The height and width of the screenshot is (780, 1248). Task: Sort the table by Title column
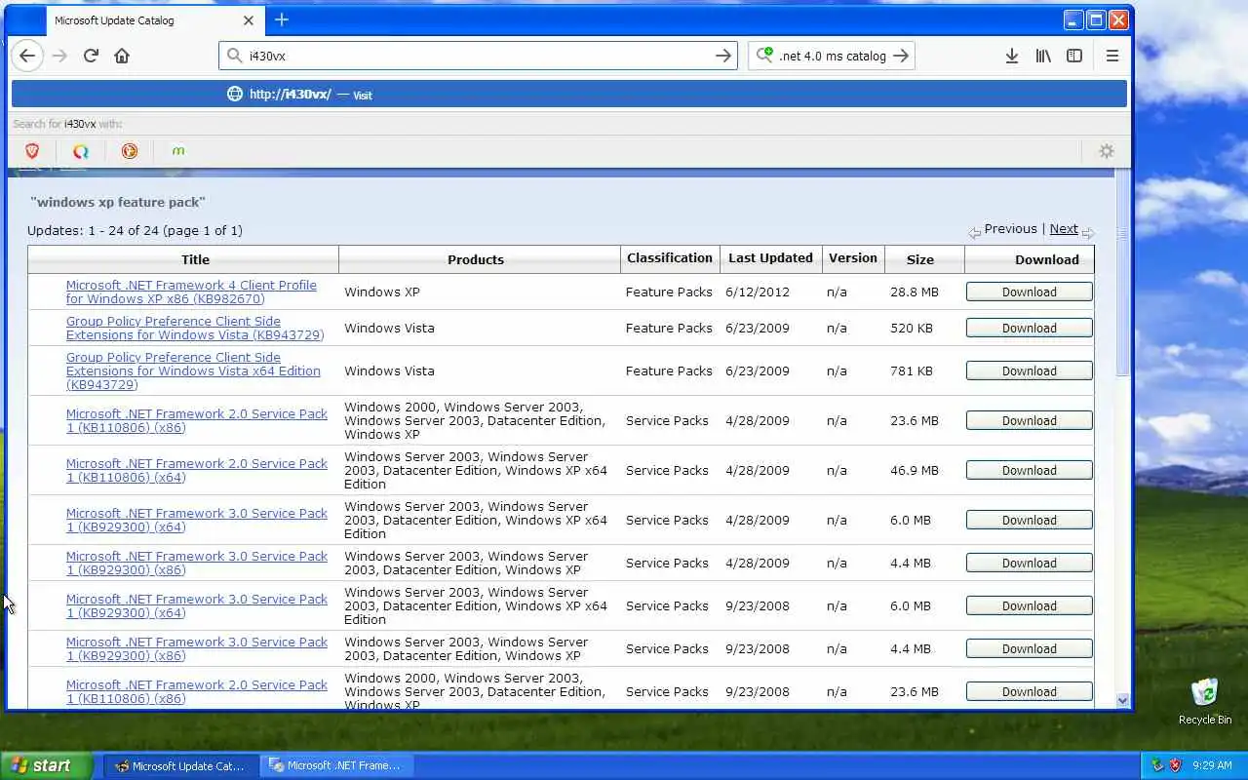pos(195,259)
